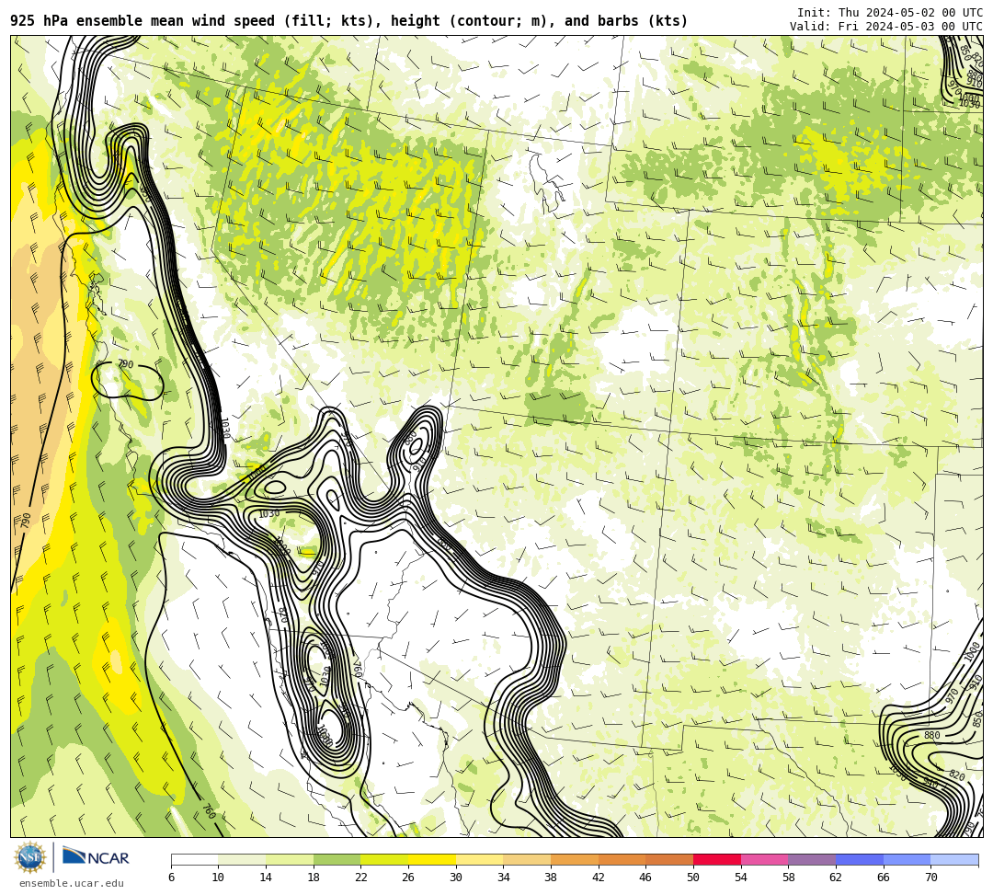
Task: Pick the 26–30 kt bright yellow swatch
Action: [x=432, y=859]
